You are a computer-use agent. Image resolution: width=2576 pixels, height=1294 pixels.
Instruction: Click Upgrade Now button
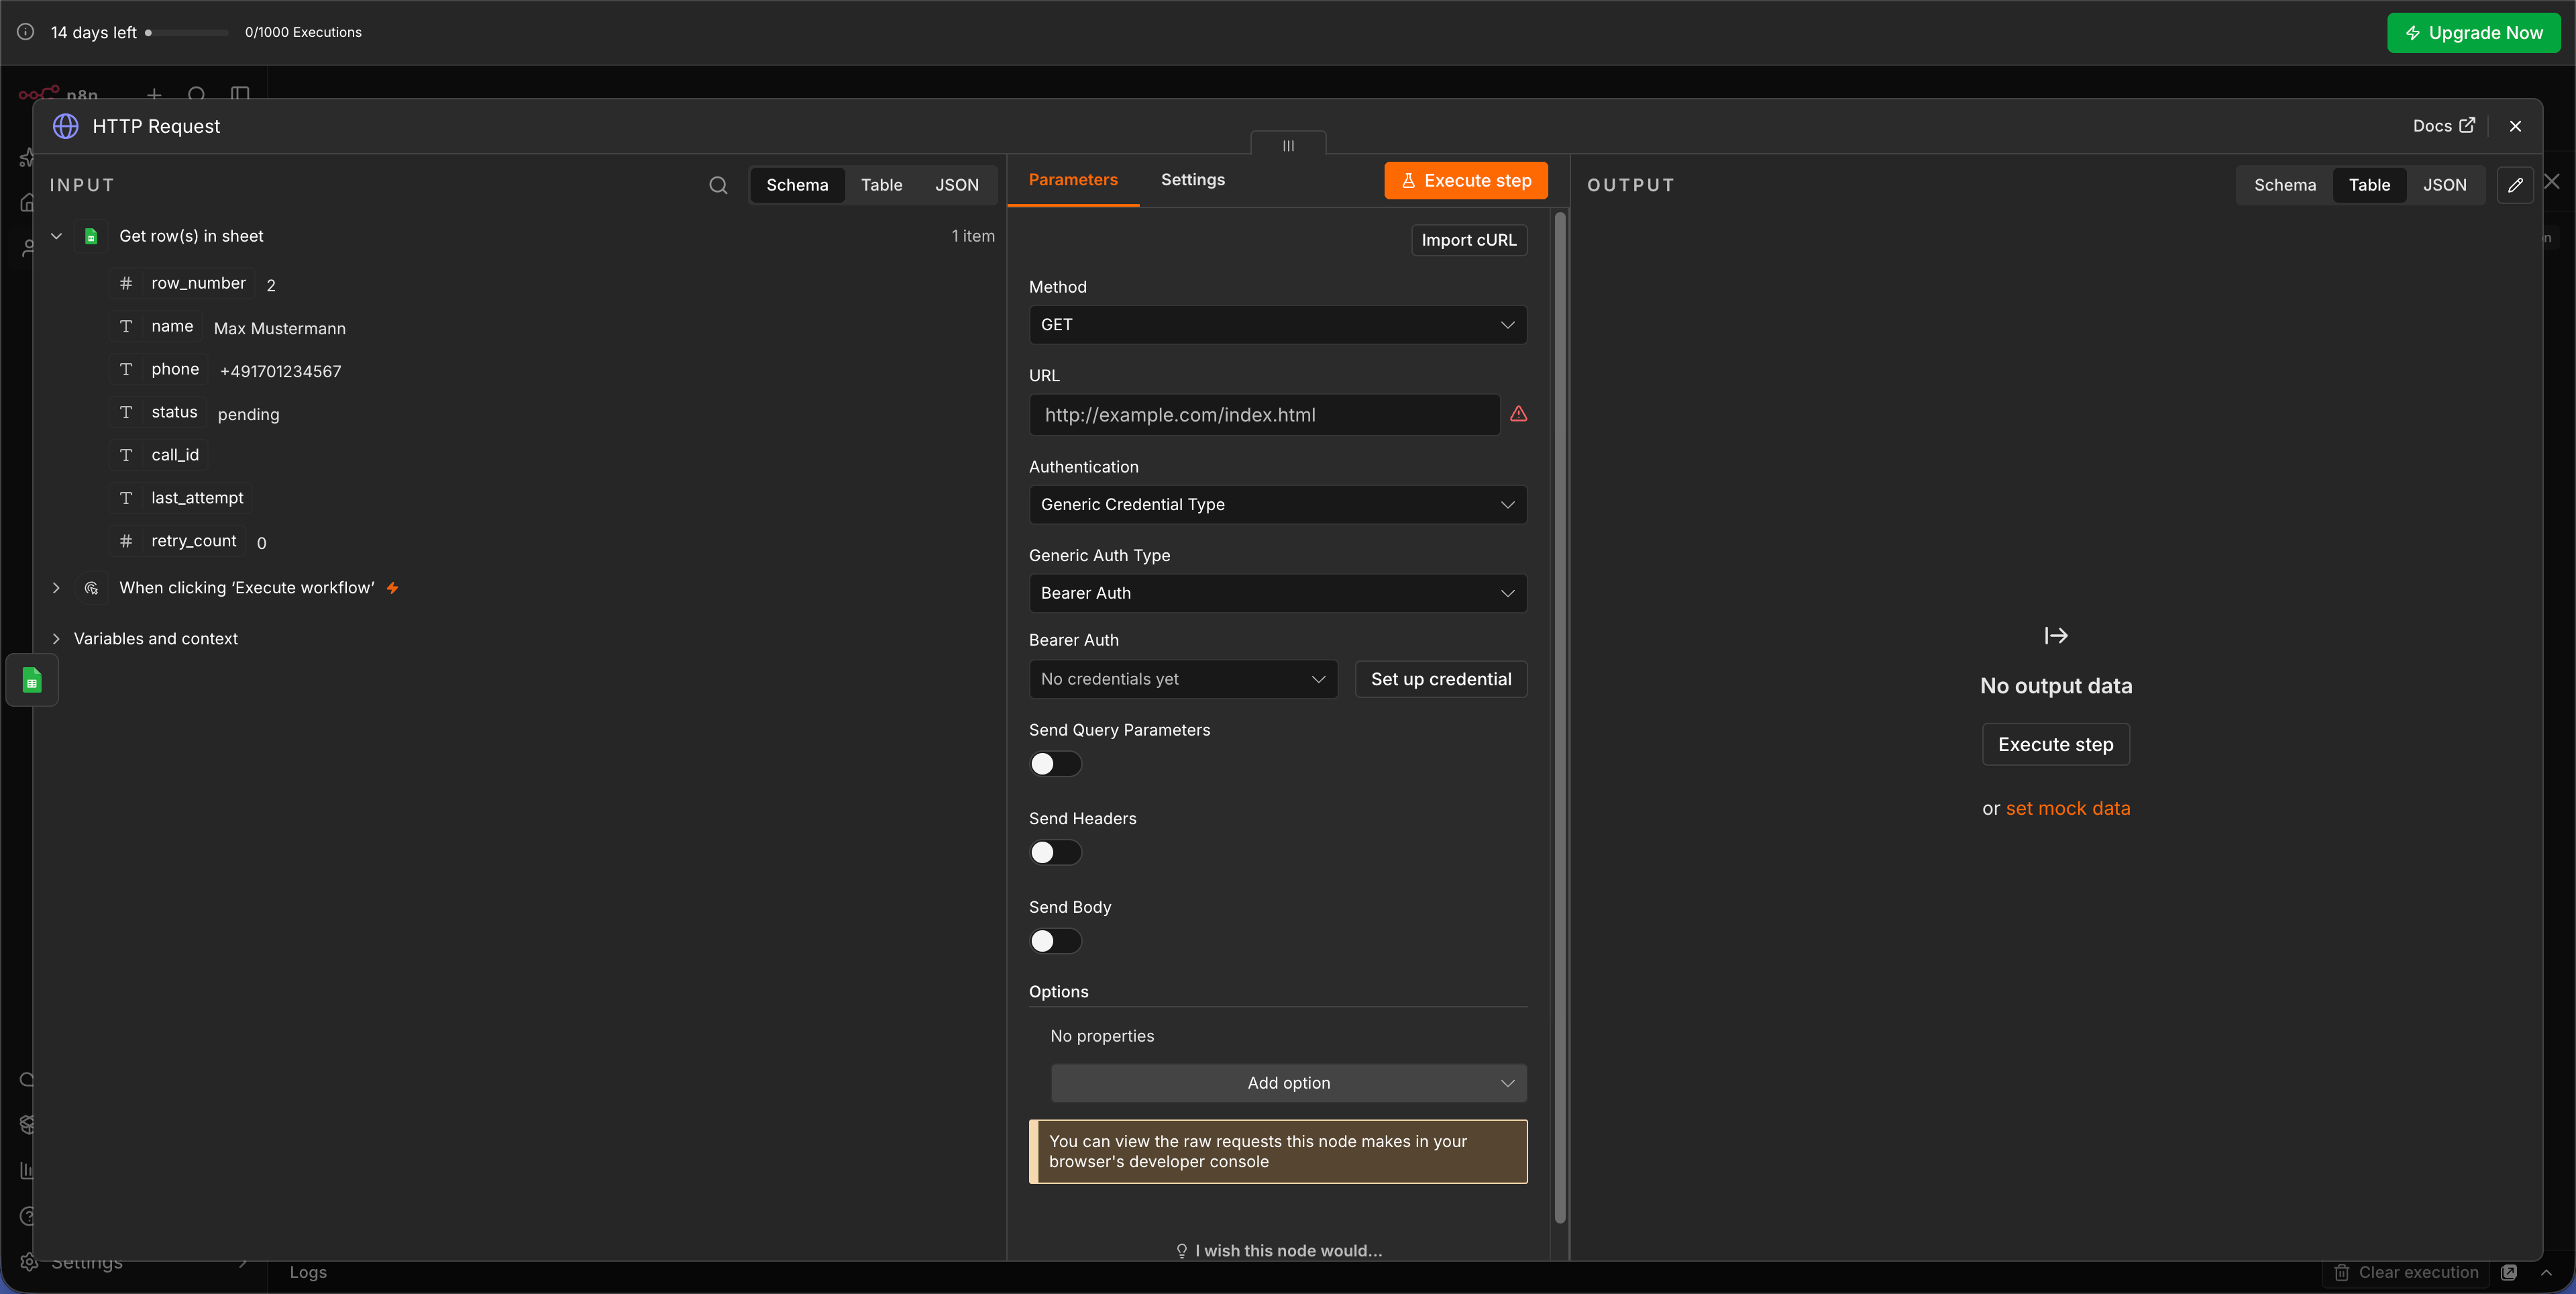[x=2473, y=33]
